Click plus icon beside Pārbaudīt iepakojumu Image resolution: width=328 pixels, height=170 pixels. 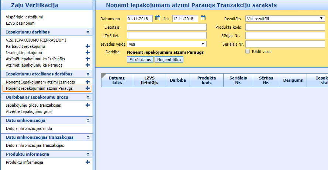(87, 46)
